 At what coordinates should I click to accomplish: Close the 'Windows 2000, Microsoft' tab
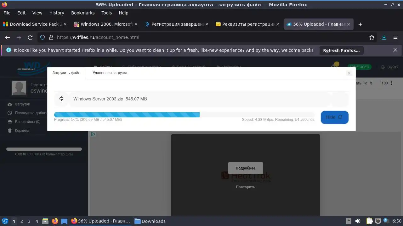coord(136,24)
